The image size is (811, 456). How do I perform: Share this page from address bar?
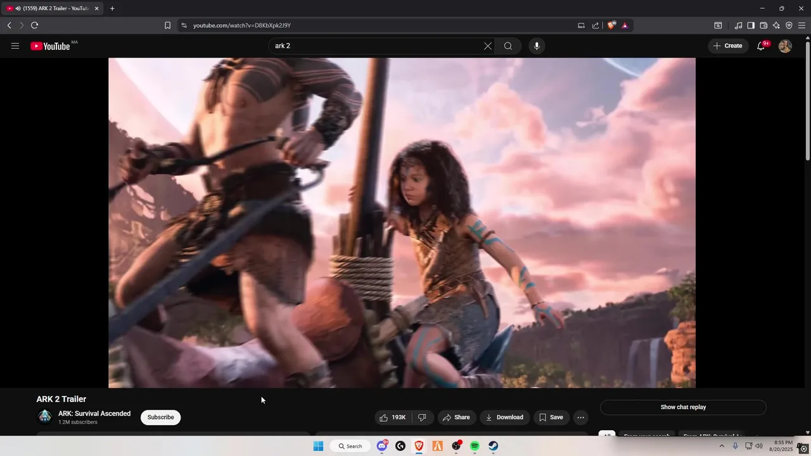(x=596, y=25)
